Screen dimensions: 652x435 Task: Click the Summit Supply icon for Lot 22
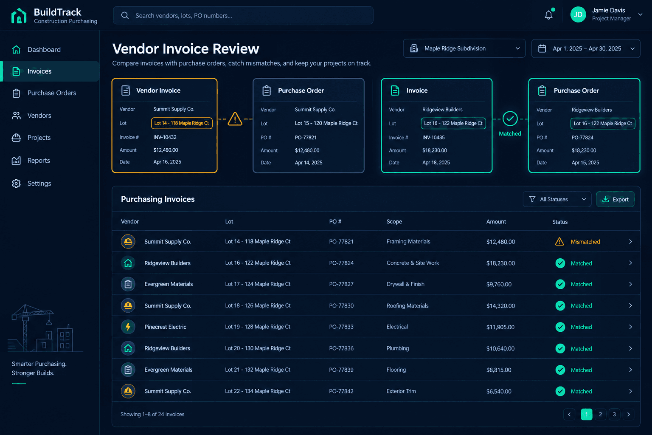128,391
